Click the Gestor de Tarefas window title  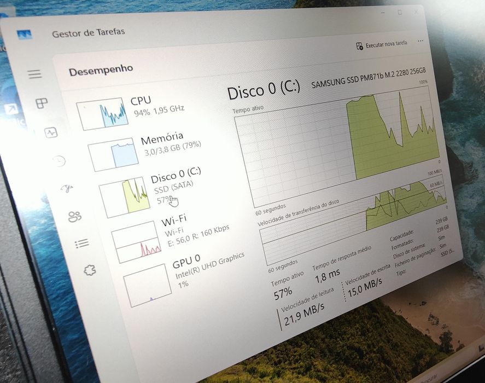point(89,33)
